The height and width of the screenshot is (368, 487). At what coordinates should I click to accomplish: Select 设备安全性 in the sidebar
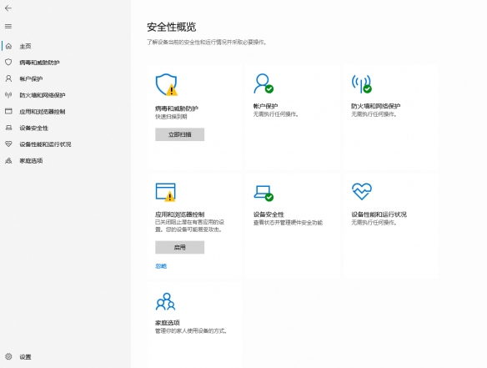click(x=34, y=128)
